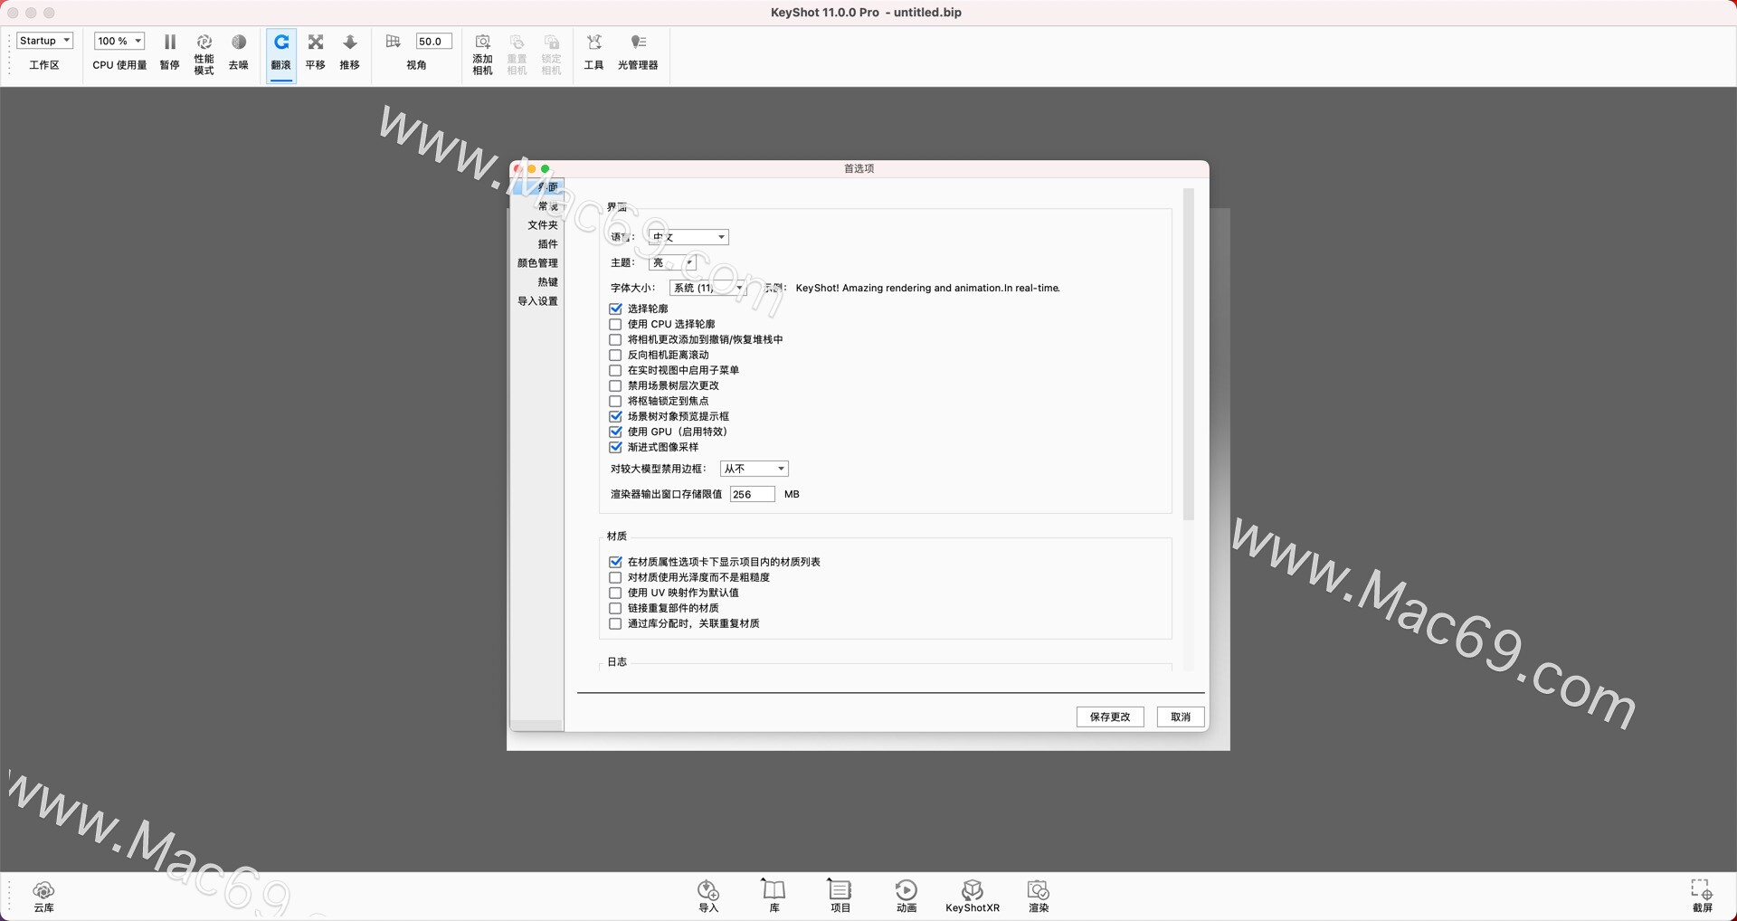Open the Tools (工具) icon
This screenshot has height=921, width=1737.
coord(594,43)
